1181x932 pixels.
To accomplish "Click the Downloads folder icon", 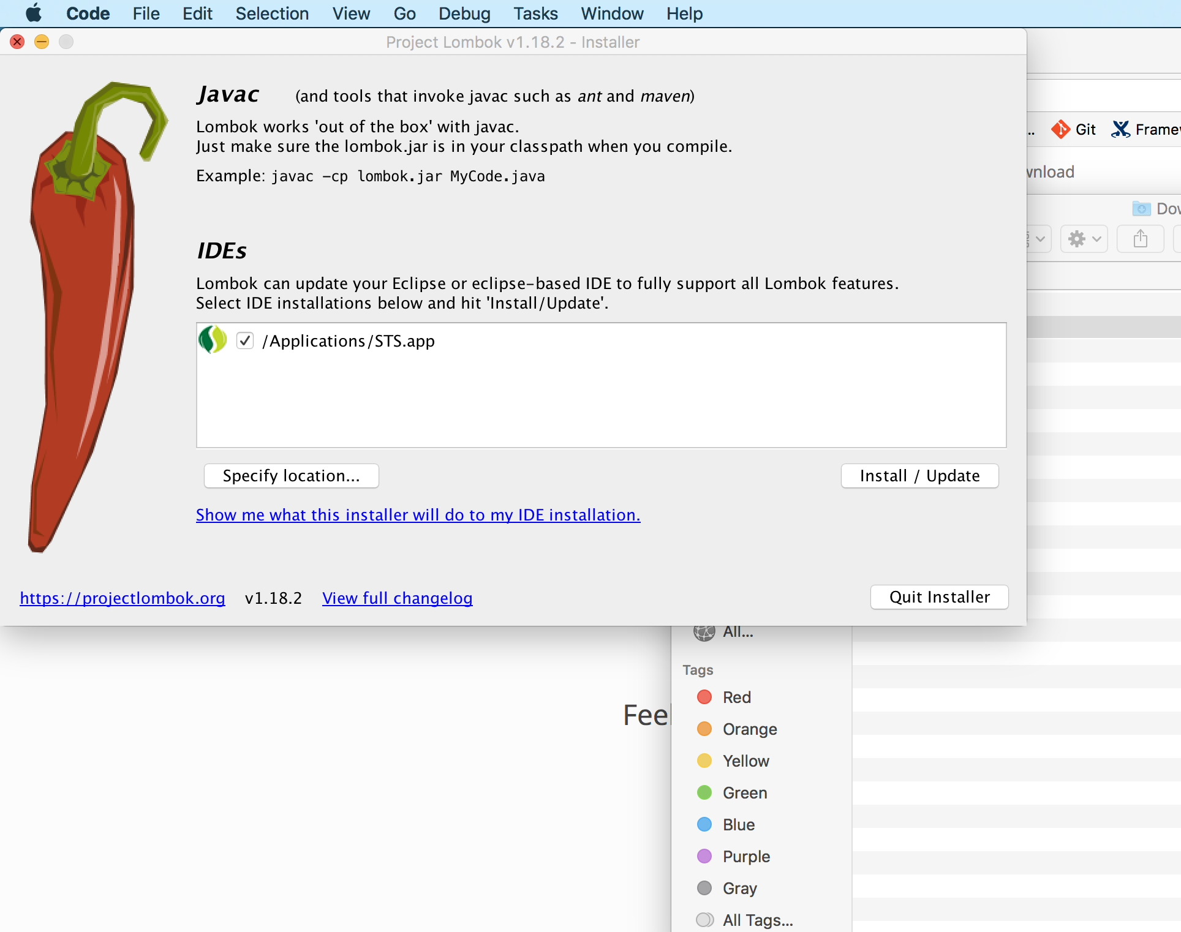I will tap(1141, 209).
